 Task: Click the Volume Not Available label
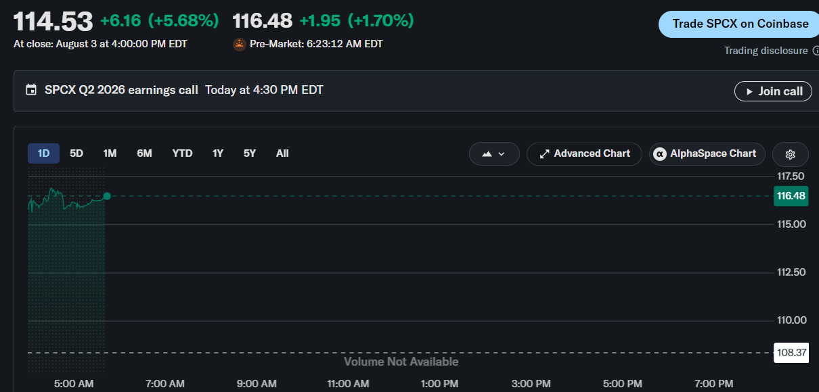[401, 362]
